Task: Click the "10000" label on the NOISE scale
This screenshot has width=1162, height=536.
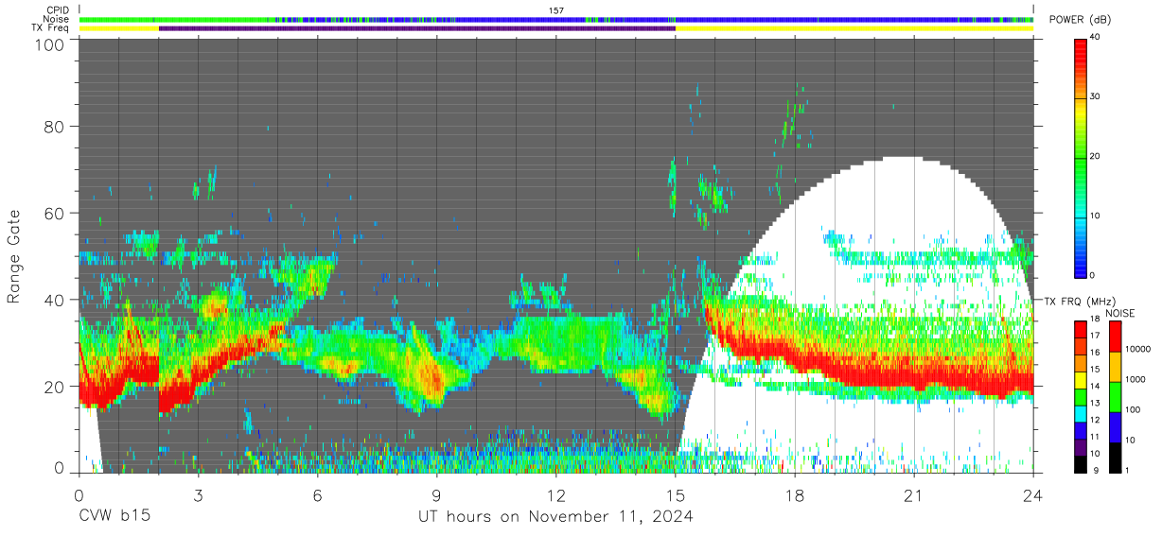Action: [1138, 350]
